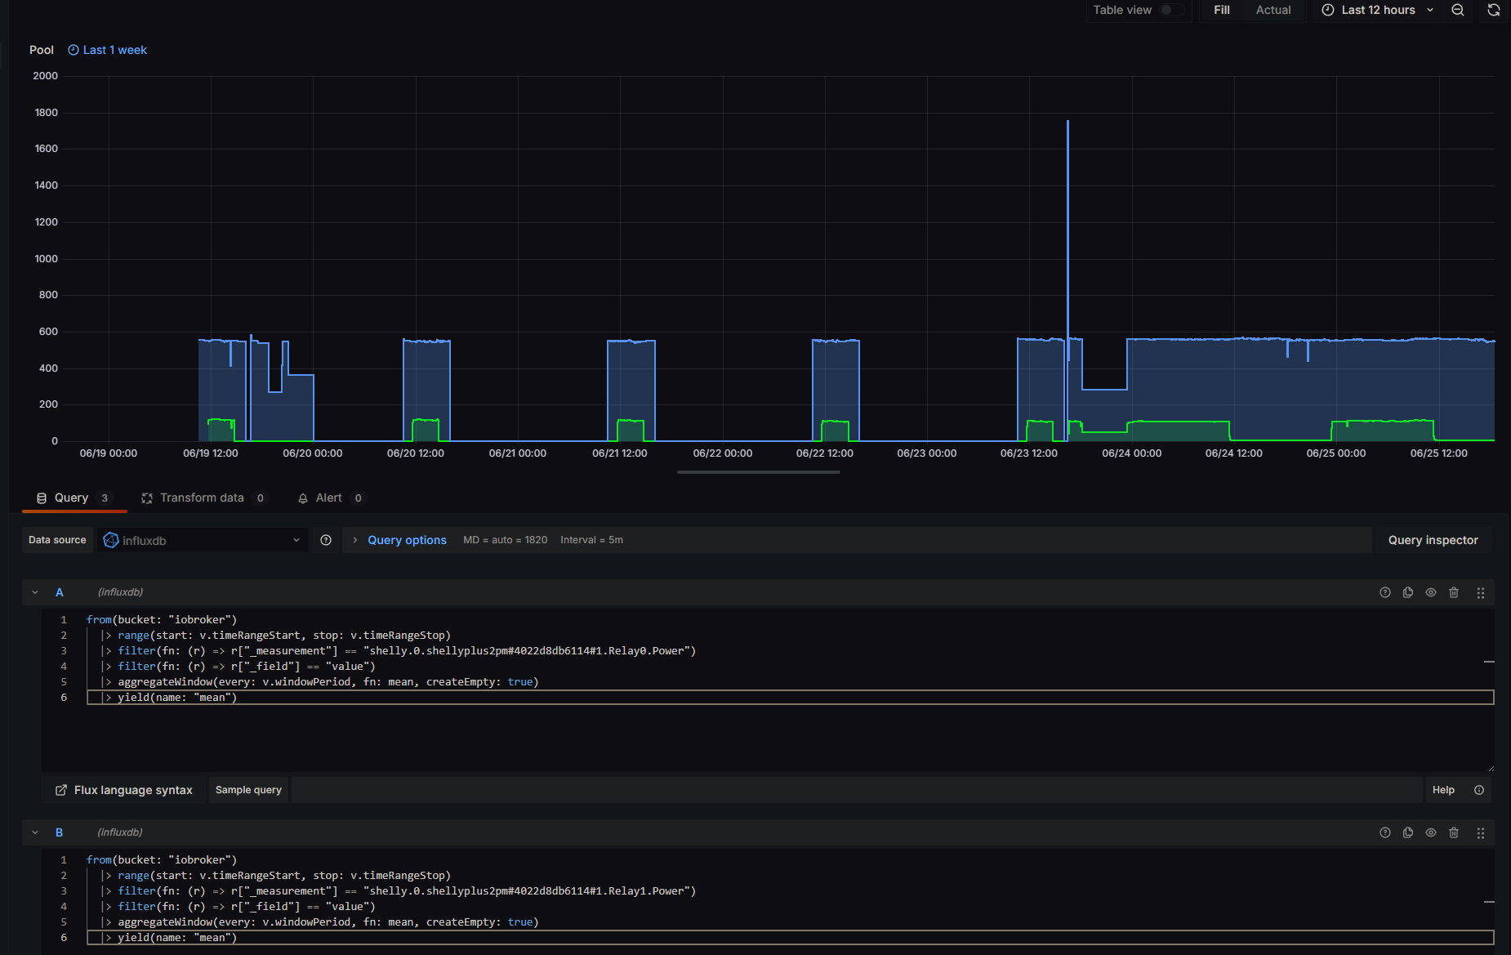
Task: Refresh the dashboard panel
Action: coord(1494,10)
